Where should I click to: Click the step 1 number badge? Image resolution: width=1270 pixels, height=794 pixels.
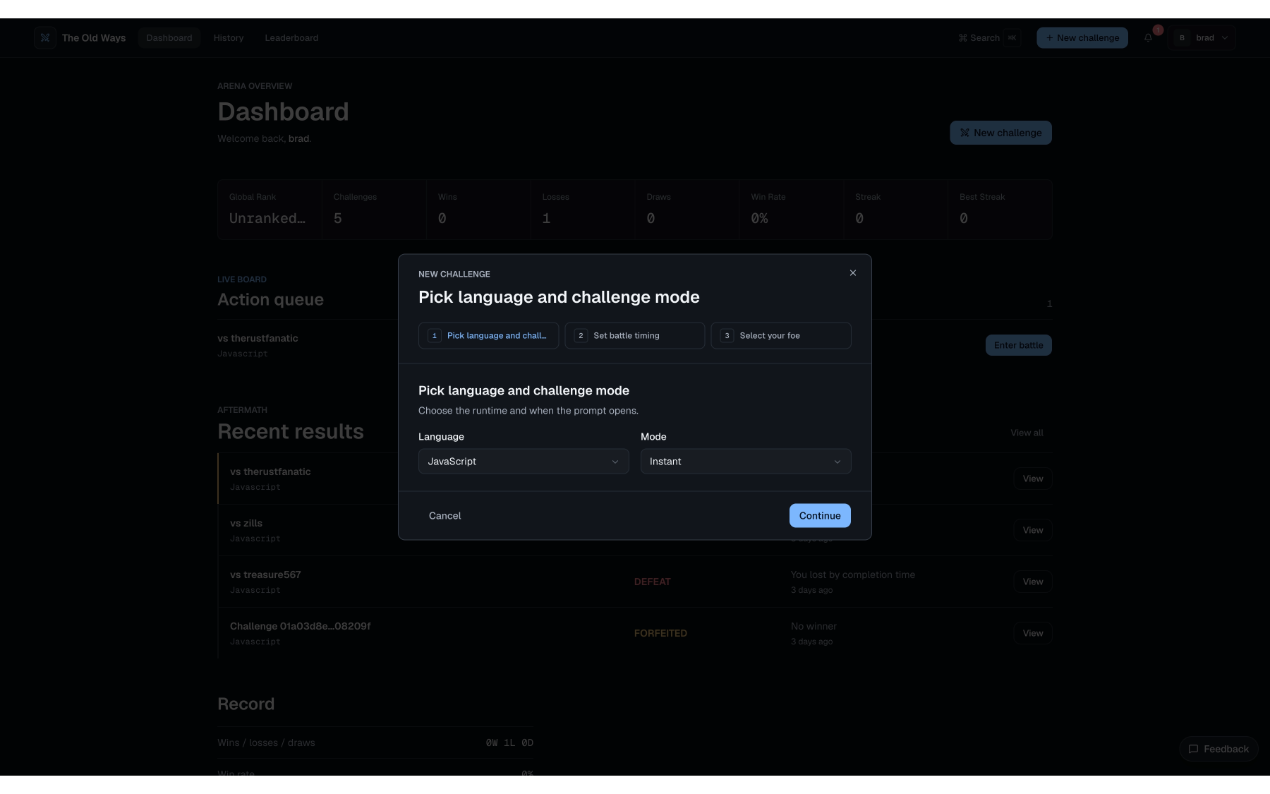point(435,336)
